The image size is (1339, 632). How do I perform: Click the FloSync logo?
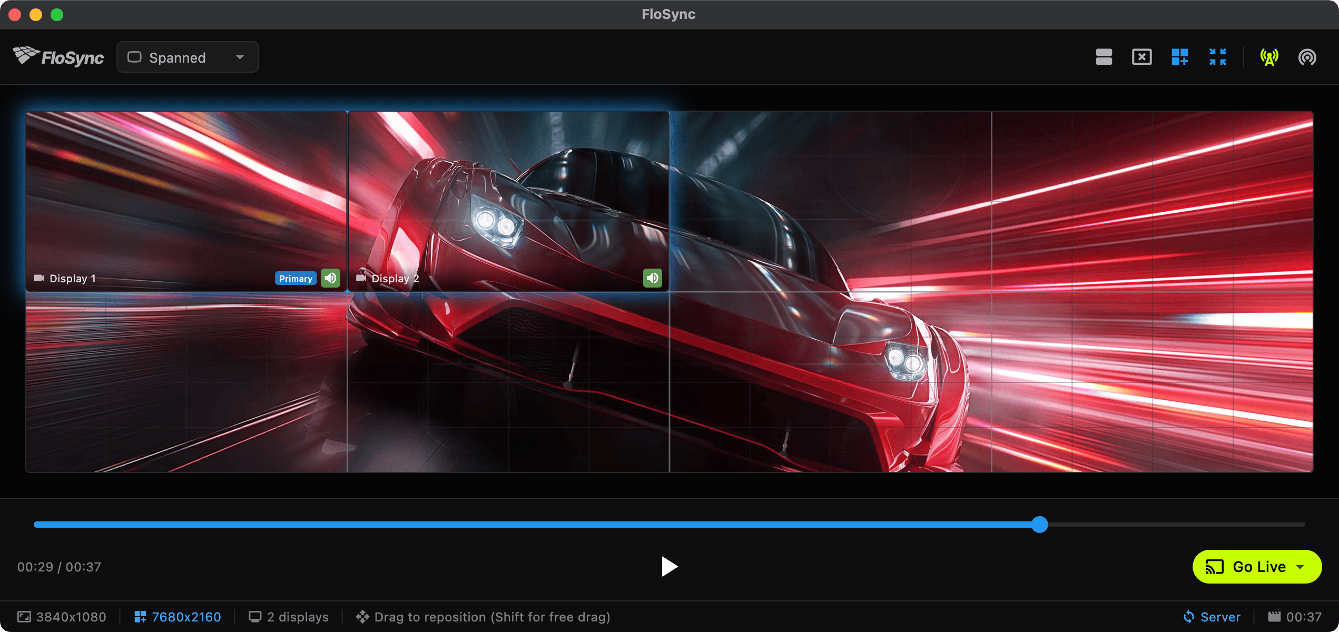pos(58,57)
